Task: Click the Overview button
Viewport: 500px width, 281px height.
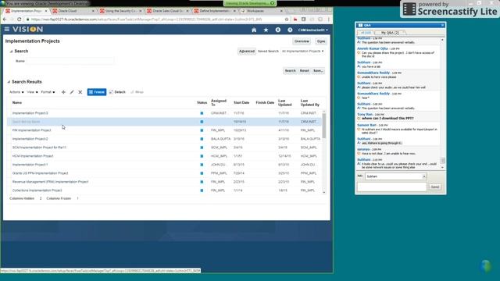Action: 302,41
